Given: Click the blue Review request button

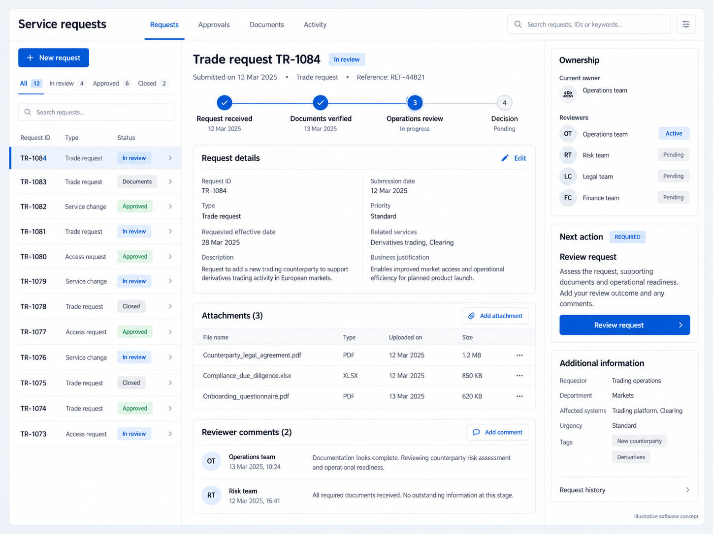Looking at the screenshot, I should click(624, 325).
